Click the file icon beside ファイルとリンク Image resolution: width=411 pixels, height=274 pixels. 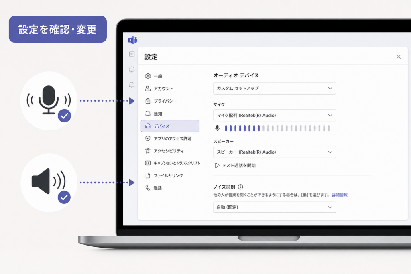[x=148, y=175]
